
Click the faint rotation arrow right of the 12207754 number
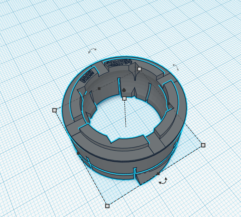pyautogui.click(x=176, y=67)
